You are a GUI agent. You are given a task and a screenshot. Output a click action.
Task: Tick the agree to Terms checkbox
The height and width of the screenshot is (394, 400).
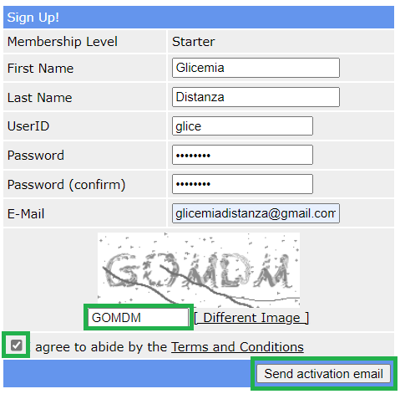pos(16,345)
